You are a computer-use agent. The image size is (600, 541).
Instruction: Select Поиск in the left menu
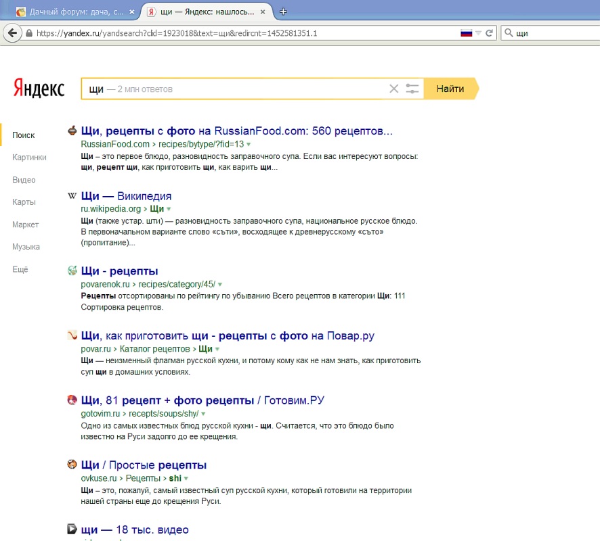click(x=23, y=135)
